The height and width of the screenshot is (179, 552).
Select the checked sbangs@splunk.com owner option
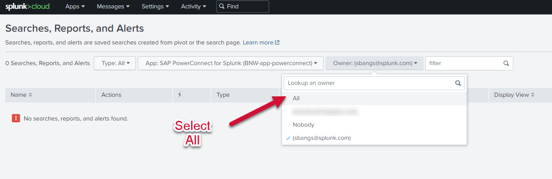click(x=321, y=138)
